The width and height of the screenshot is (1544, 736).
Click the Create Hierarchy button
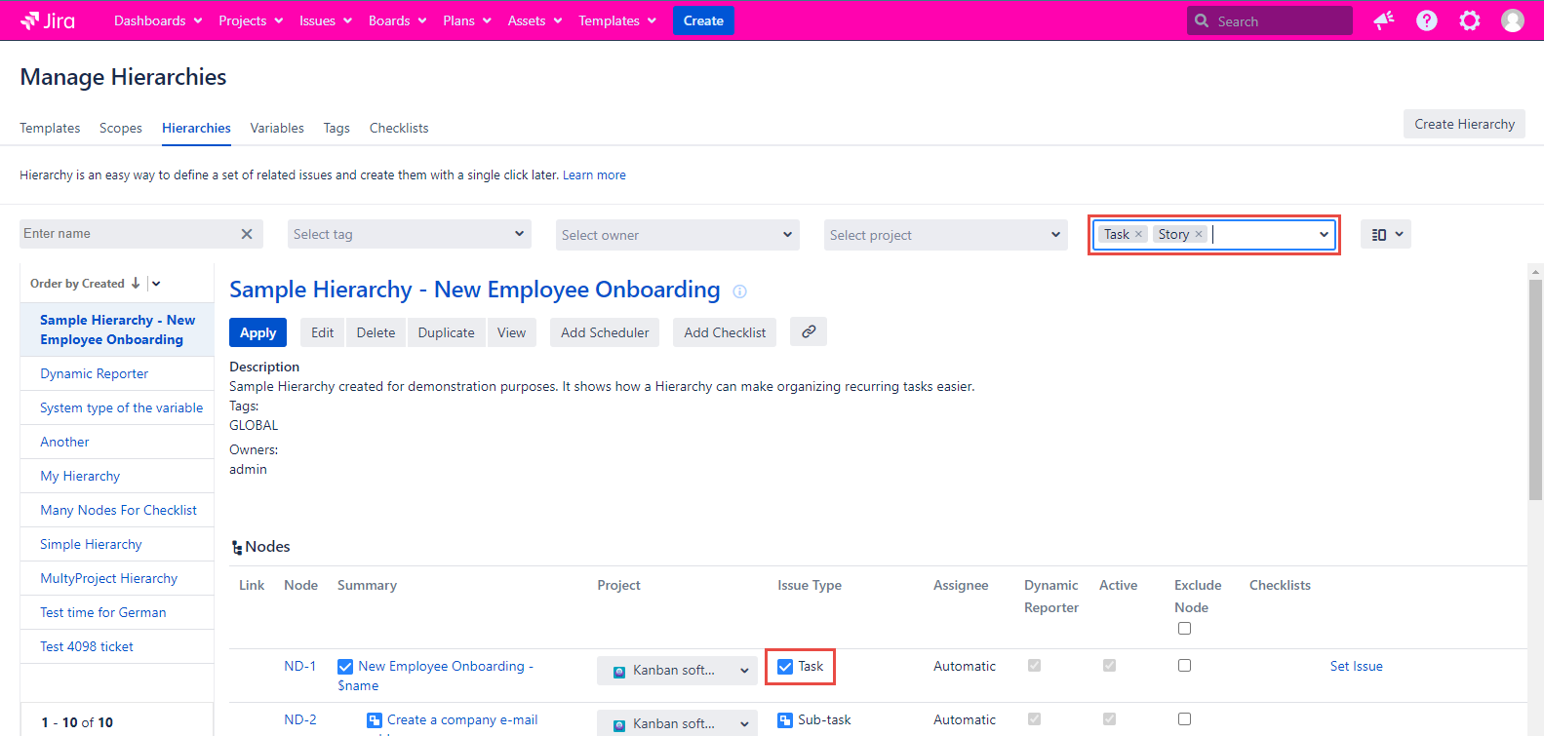point(1463,124)
